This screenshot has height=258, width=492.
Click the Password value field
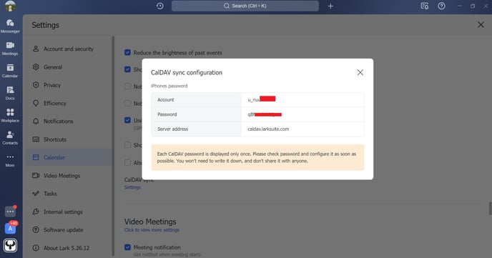[302, 114]
